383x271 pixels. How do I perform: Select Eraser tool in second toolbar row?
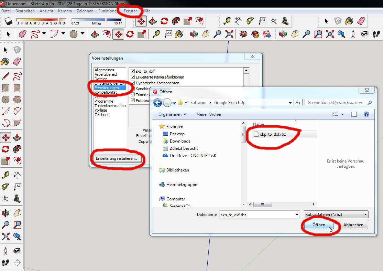tap(22, 34)
